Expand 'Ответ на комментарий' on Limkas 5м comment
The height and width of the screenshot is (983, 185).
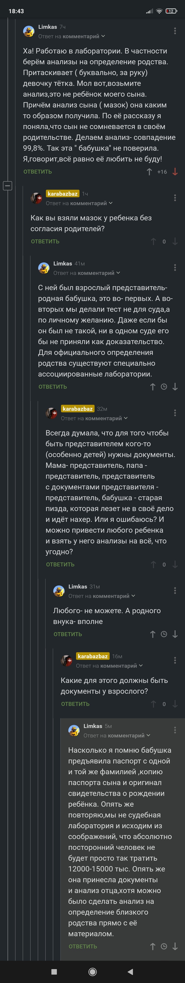[x=117, y=735]
